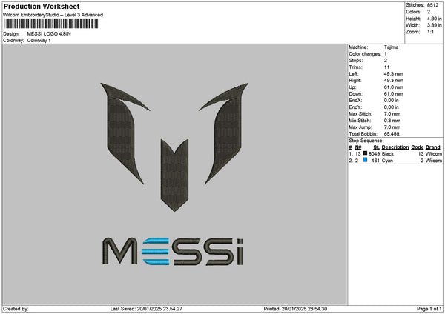The image size is (445, 314).
Task: Click the 'Stop Sequence:' heading
Action: pyautogui.click(x=366, y=141)
